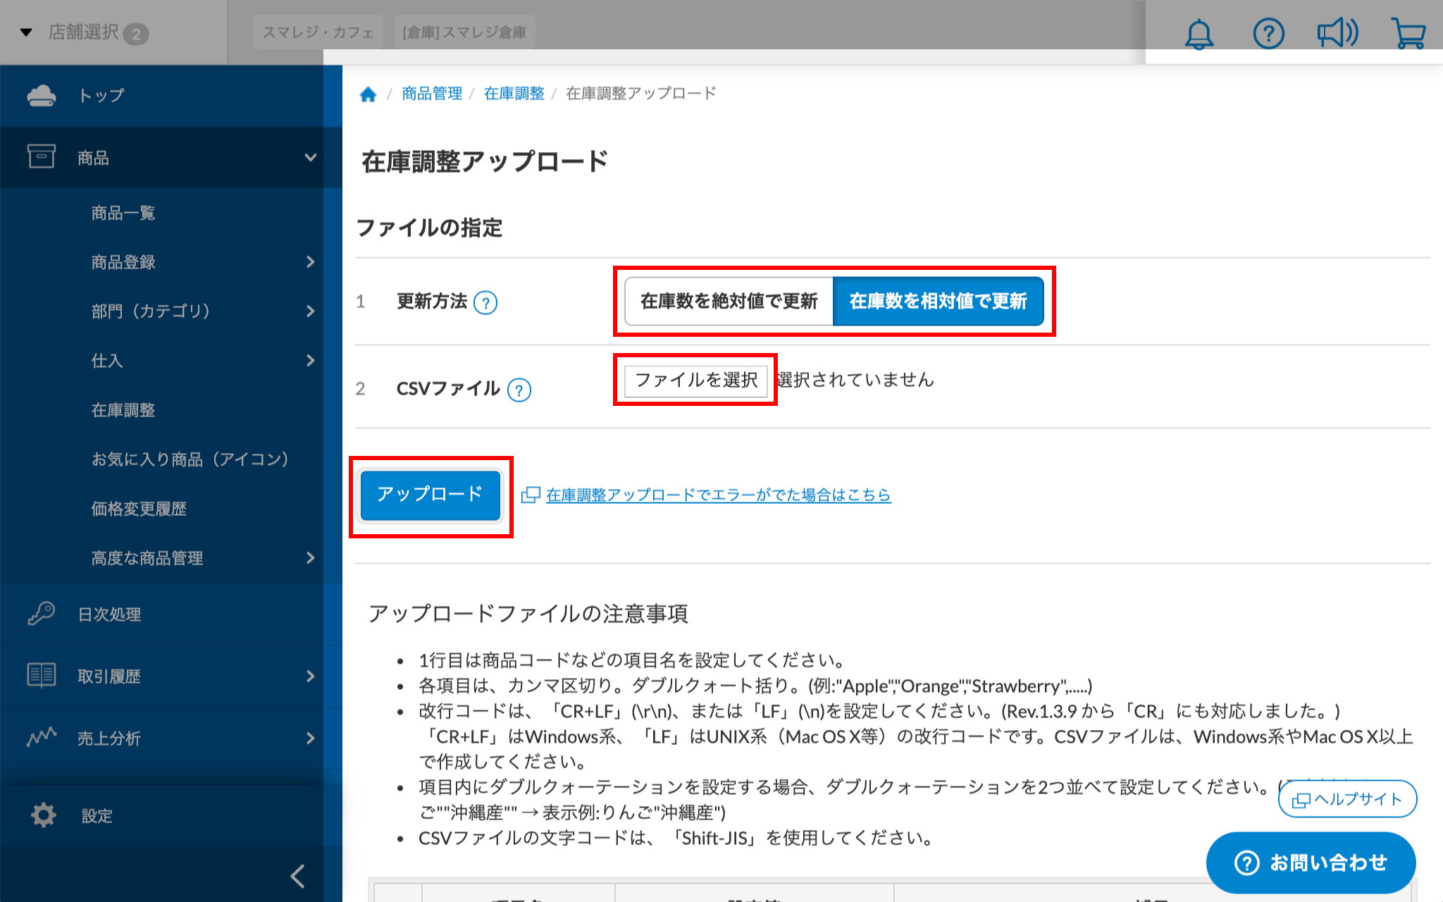Image resolution: width=1443 pixels, height=902 pixels.
Task: Click the home breadcrumb icon
Action: 368,94
